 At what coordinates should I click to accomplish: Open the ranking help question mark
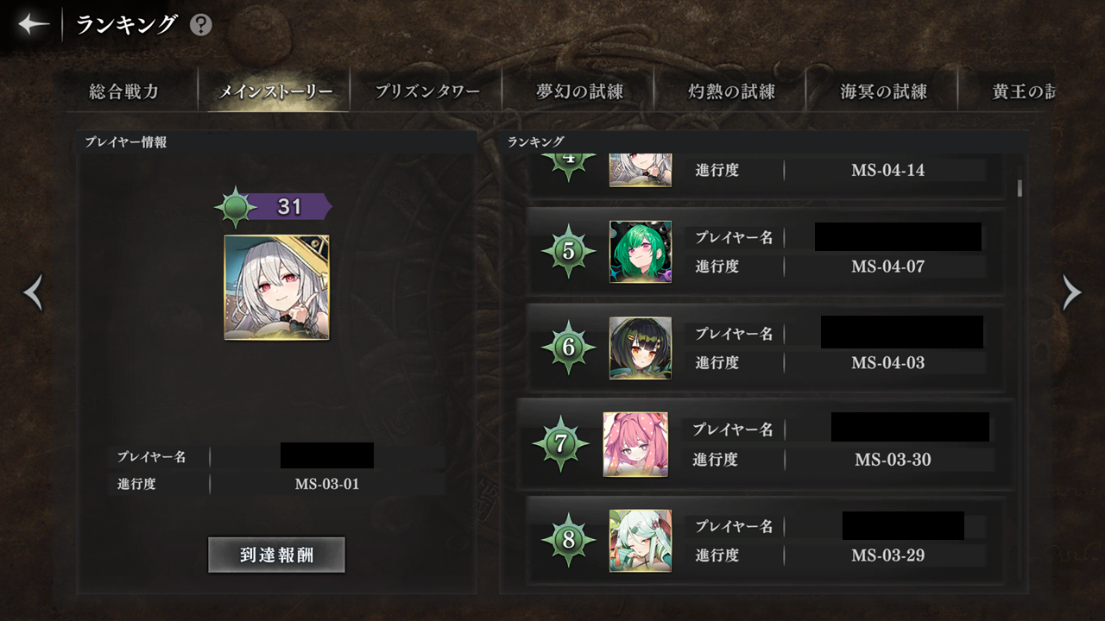[x=200, y=25]
